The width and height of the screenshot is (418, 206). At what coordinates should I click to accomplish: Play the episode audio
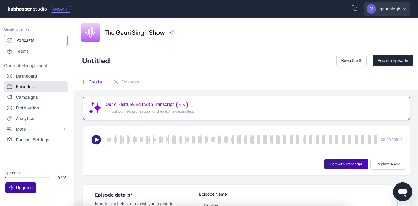point(96,139)
